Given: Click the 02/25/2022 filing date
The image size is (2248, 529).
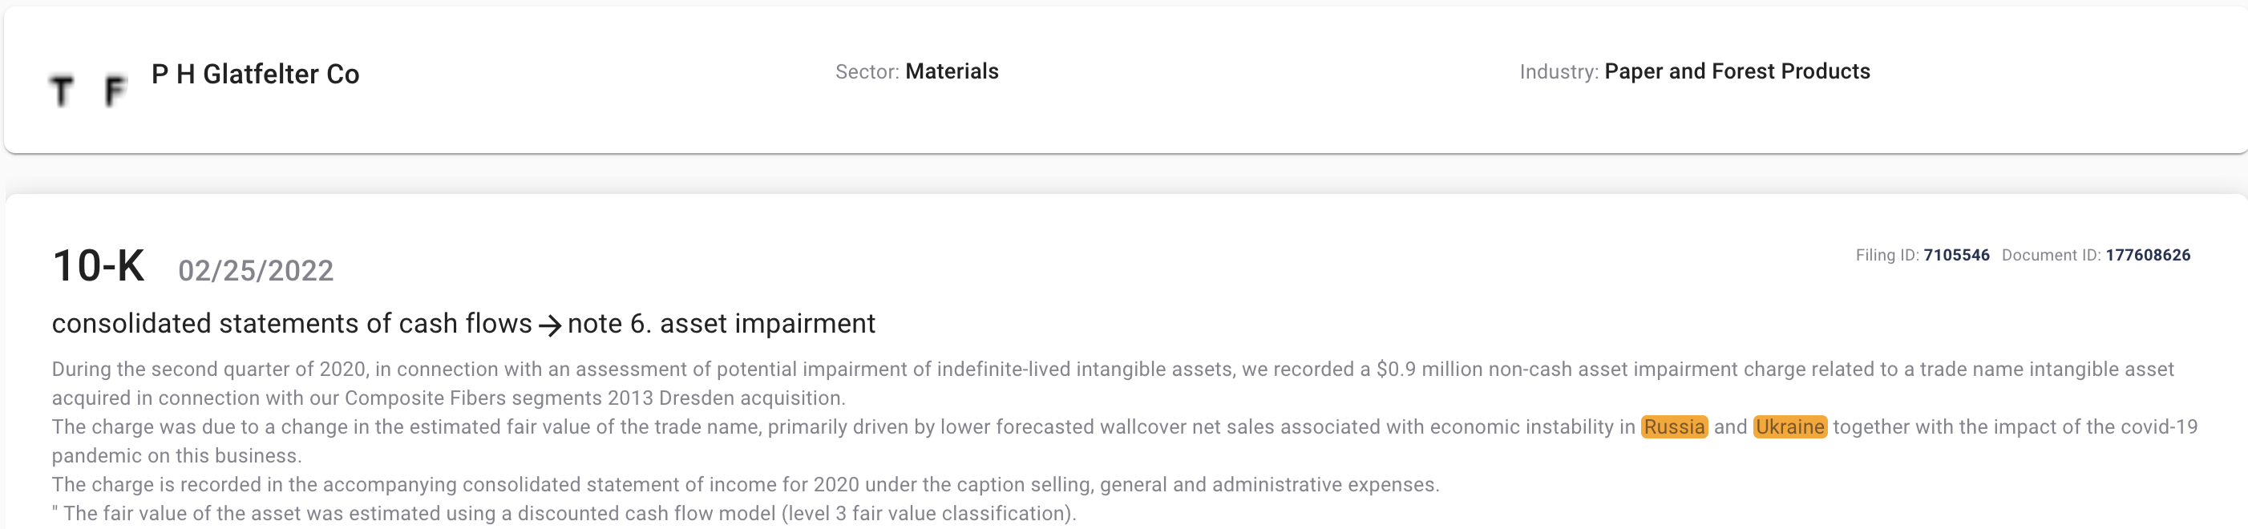Looking at the screenshot, I should pos(256,271).
